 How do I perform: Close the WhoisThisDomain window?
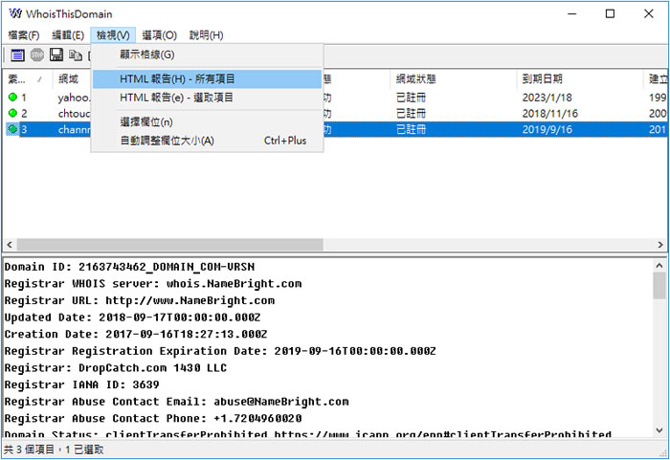pos(648,13)
